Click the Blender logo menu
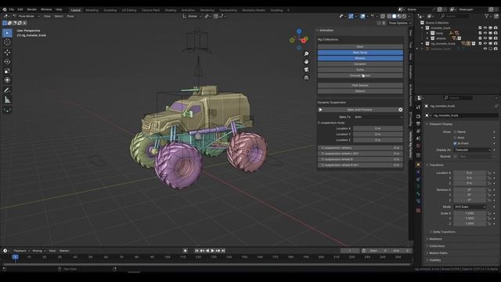 pos(5,9)
